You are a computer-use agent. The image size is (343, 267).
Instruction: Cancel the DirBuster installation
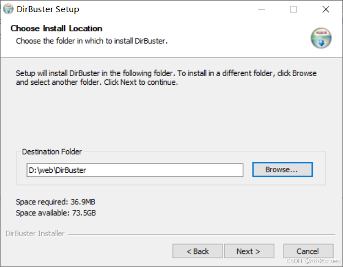click(x=308, y=251)
